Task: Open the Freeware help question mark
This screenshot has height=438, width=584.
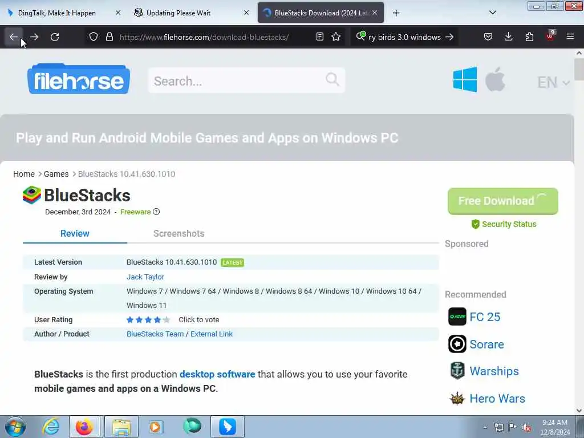Action: point(156,212)
